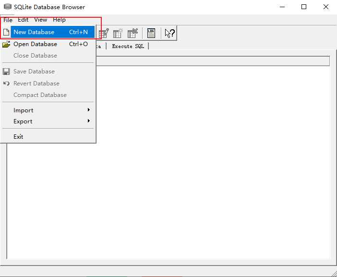Image resolution: width=337 pixels, height=277 pixels.
Task: Click the Delete Index toolbar icon
Action: tap(132, 33)
